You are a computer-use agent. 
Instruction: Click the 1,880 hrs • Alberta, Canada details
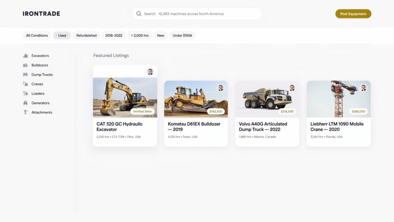click(x=257, y=137)
